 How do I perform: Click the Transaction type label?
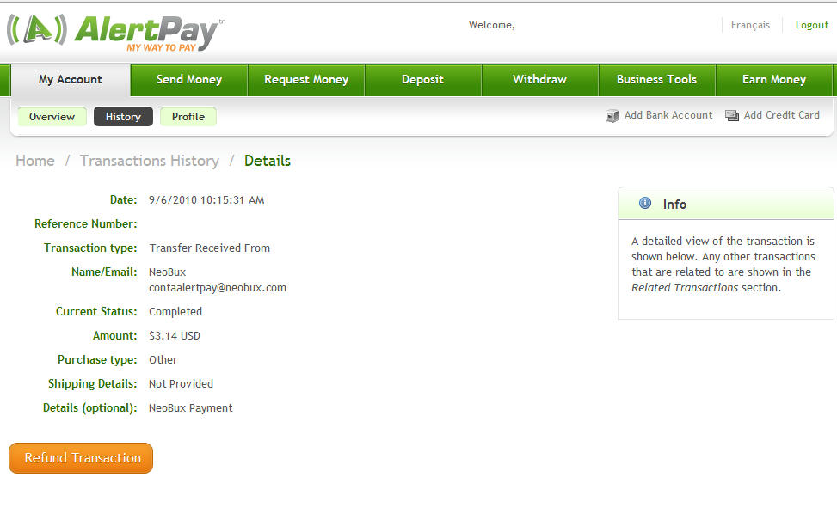coord(90,248)
